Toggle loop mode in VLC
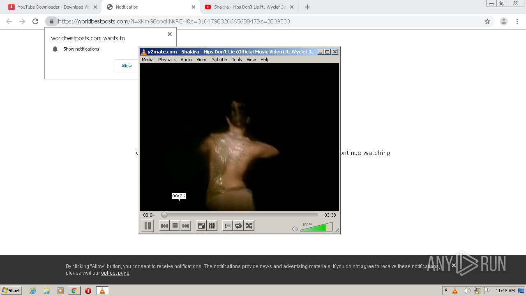526x296 pixels. (x=238, y=226)
